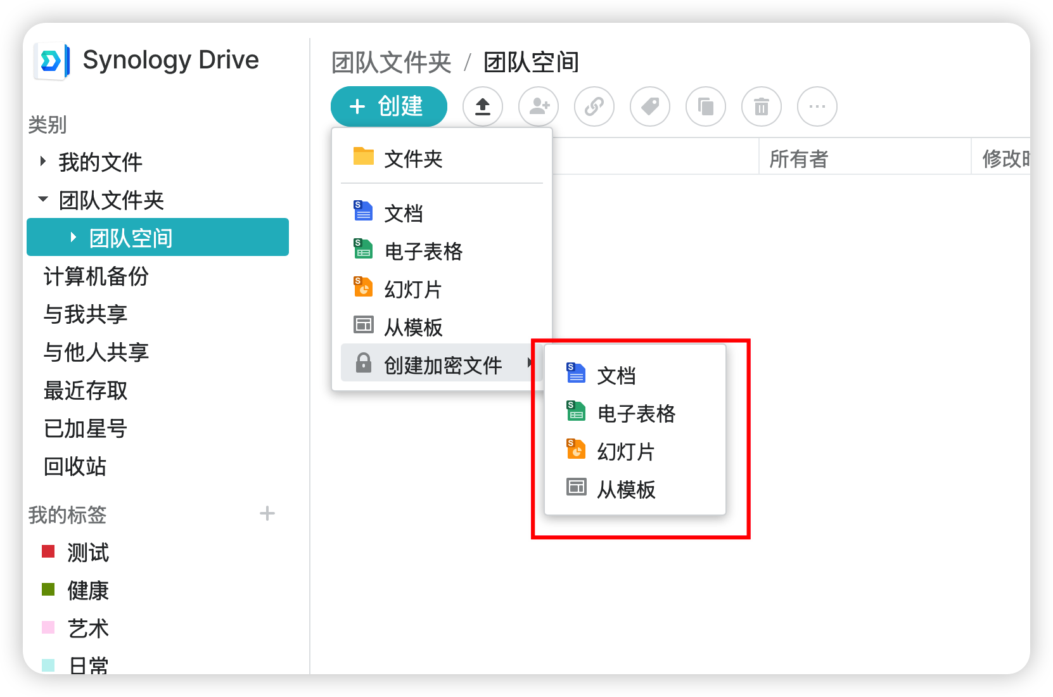Click the Synology Drive logo icon
The image size is (1053, 697).
click(53, 61)
